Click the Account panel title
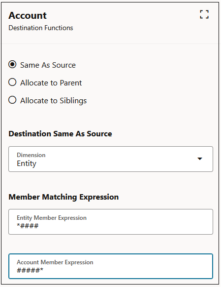 click(28, 15)
